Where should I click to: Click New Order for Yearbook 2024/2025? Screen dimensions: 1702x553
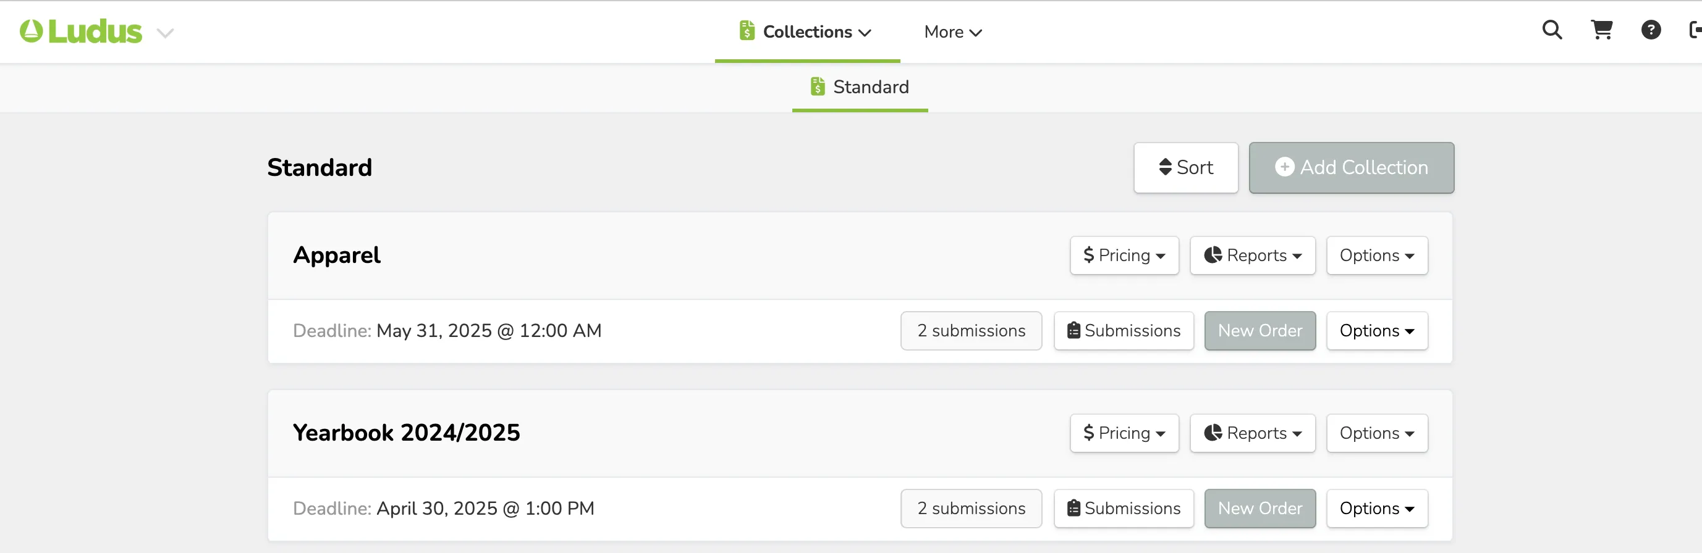click(1260, 508)
